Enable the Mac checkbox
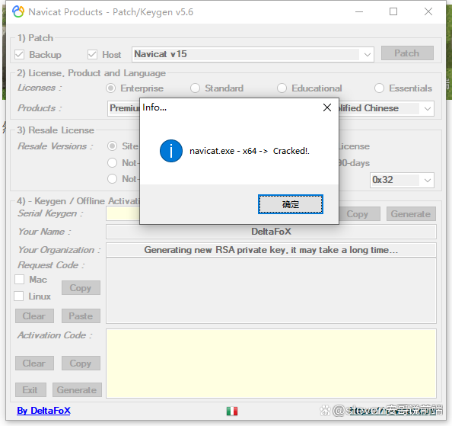Image resolution: width=452 pixels, height=426 pixels. click(19, 280)
